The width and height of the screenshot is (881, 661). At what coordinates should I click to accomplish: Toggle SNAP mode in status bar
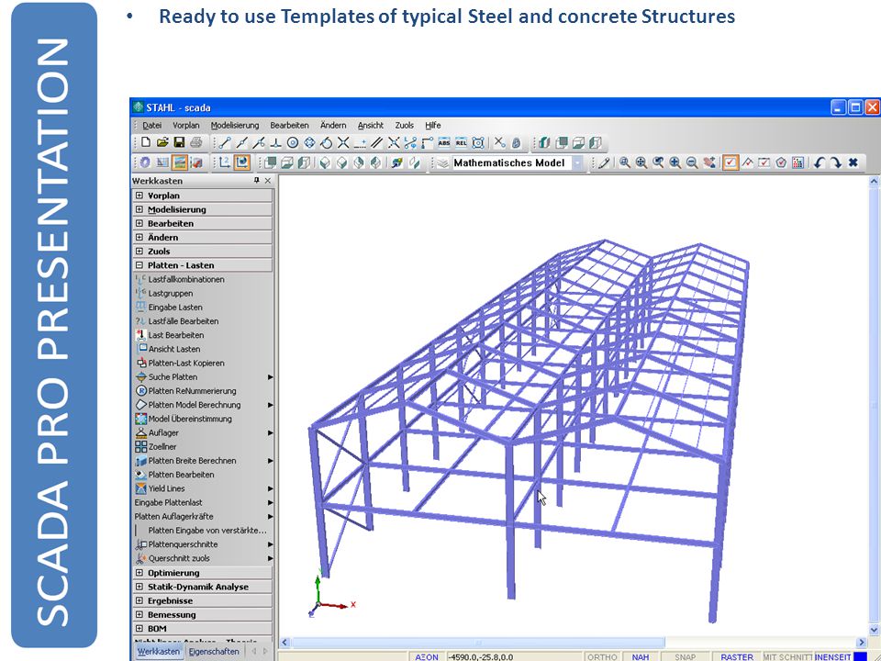(x=685, y=656)
